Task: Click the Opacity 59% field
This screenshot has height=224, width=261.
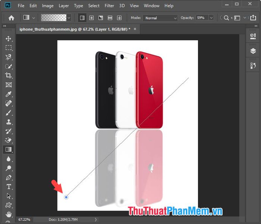Action: tap(202, 18)
